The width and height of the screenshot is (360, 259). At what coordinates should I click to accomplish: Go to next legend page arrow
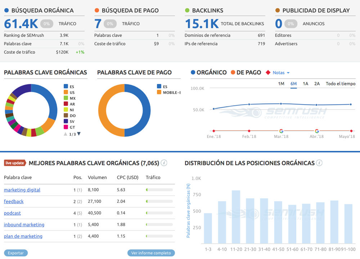coord(79,134)
